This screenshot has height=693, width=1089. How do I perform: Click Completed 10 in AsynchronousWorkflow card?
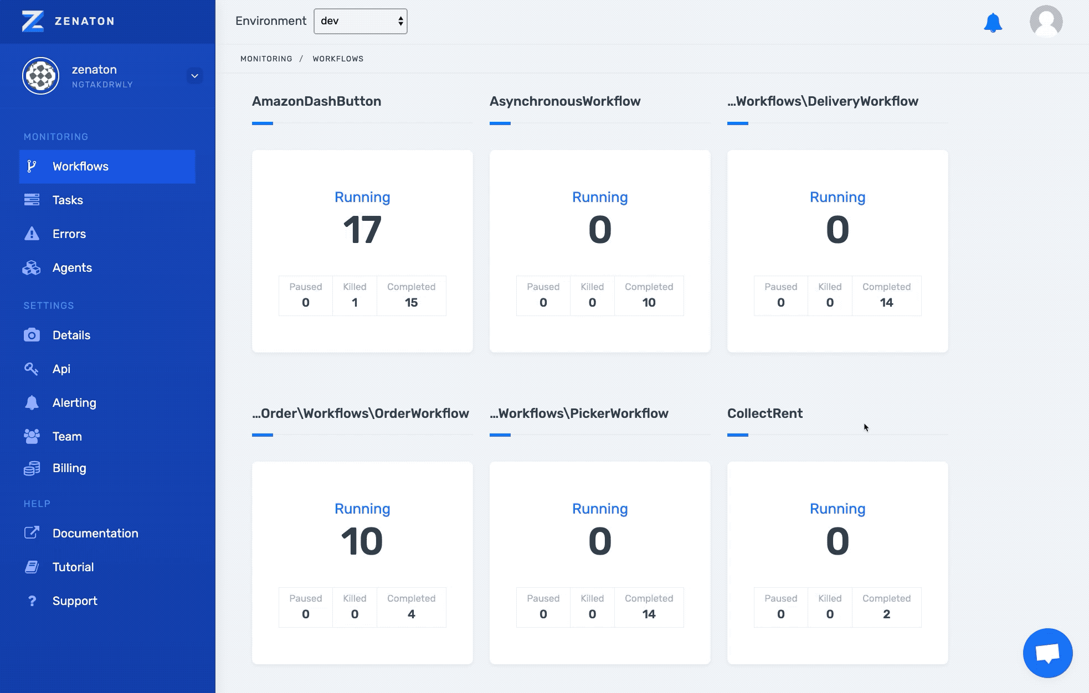coord(649,296)
